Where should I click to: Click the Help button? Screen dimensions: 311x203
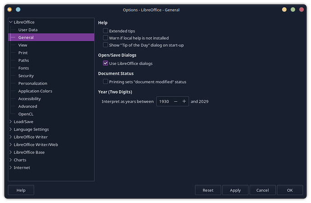point(21,190)
